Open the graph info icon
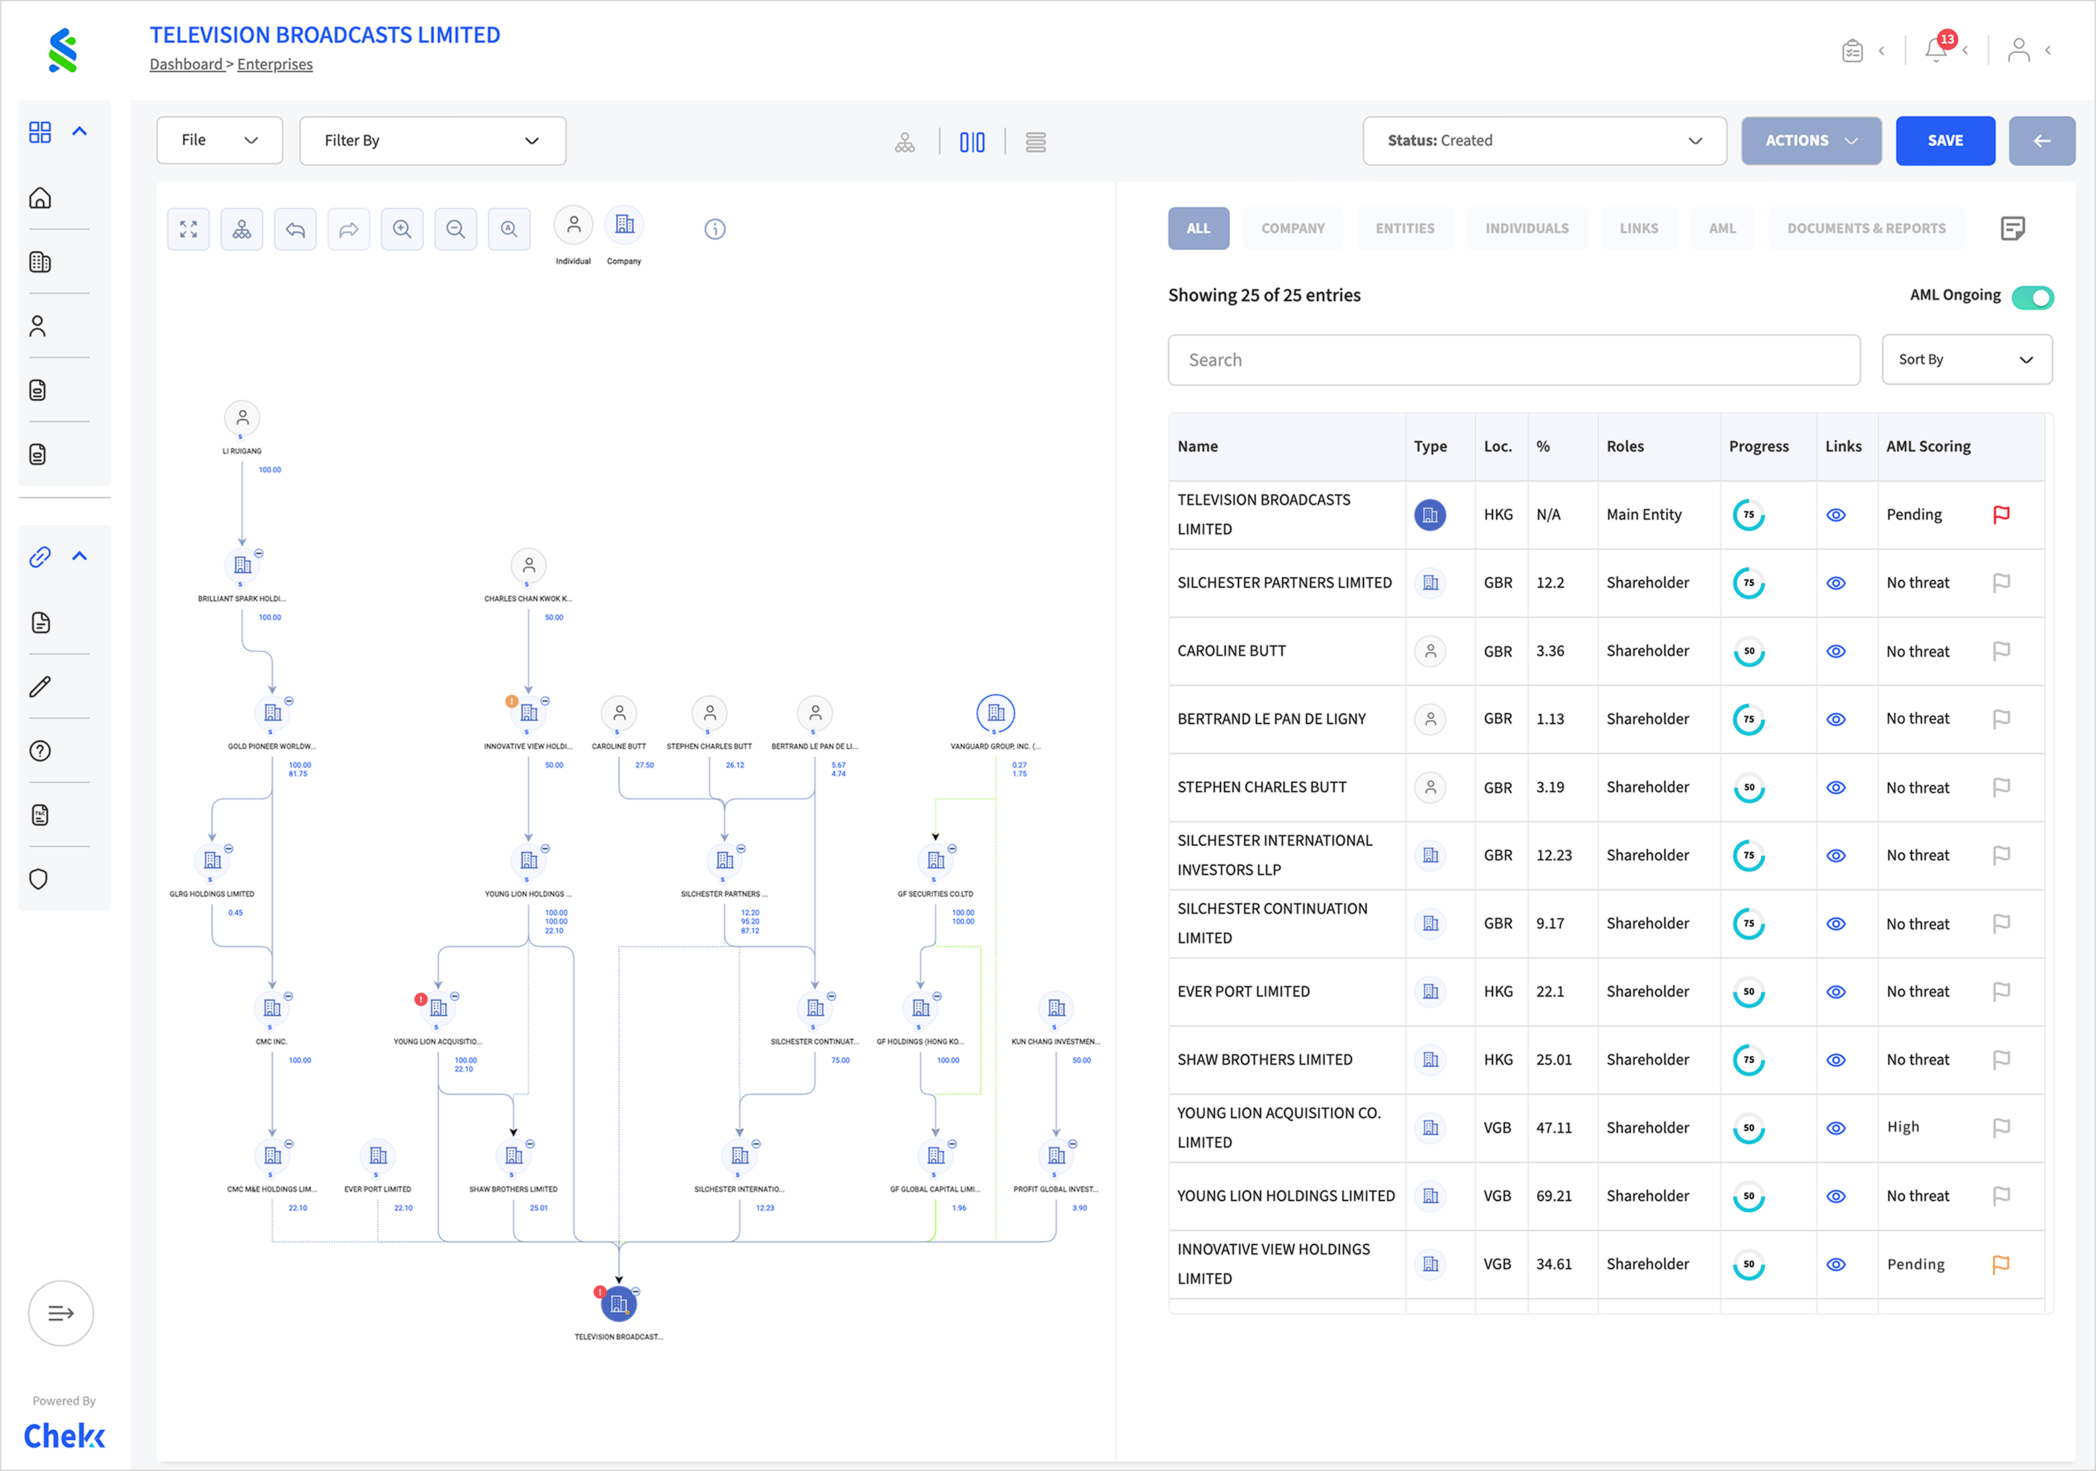The height and width of the screenshot is (1471, 2096). pyautogui.click(x=714, y=229)
